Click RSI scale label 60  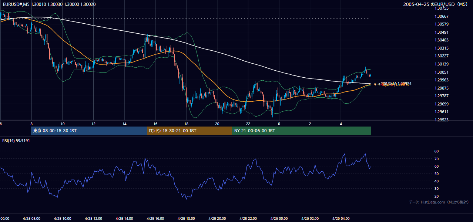(x=437, y=166)
